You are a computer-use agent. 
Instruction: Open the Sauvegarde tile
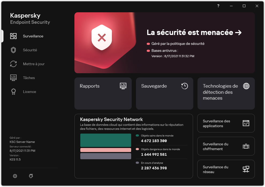click(x=164, y=93)
